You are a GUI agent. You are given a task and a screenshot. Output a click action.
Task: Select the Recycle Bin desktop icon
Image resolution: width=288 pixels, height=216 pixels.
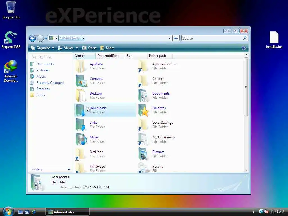pyautogui.click(x=11, y=10)
